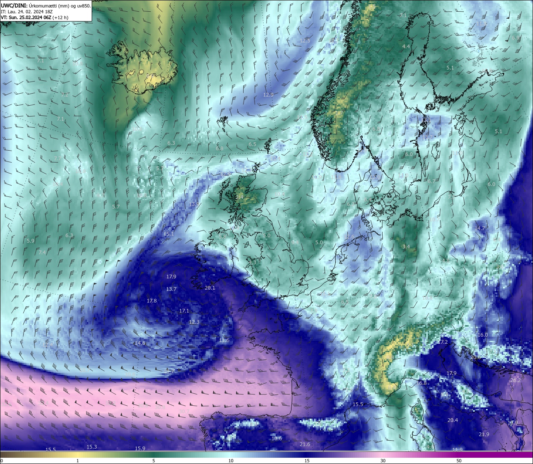The width and height of the screenshot is (533, 464).
Task: Click the legend tick label 50
Action: 459,461
